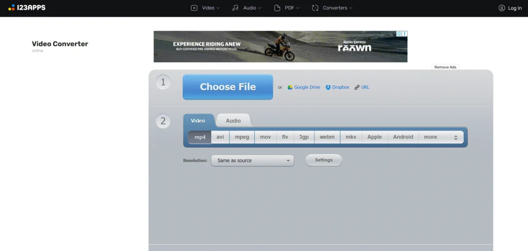Click the ad options icon on the banner

(405, 33)
